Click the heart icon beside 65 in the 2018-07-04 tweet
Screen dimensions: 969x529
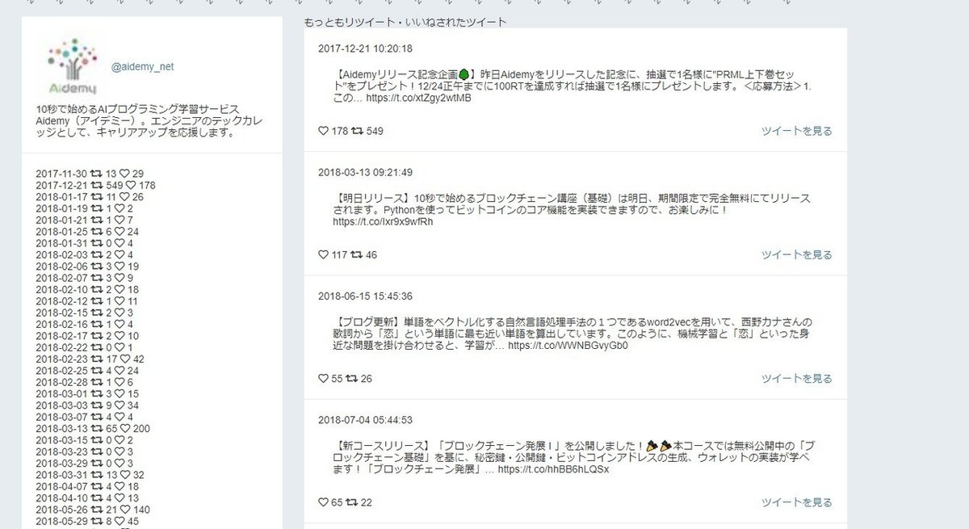(324, 502)
